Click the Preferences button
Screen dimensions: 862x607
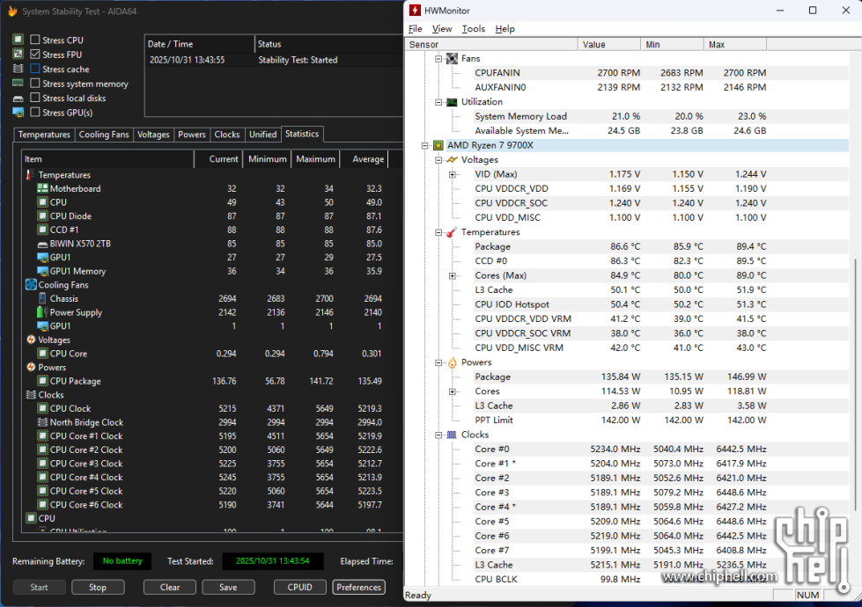point(358,588)
